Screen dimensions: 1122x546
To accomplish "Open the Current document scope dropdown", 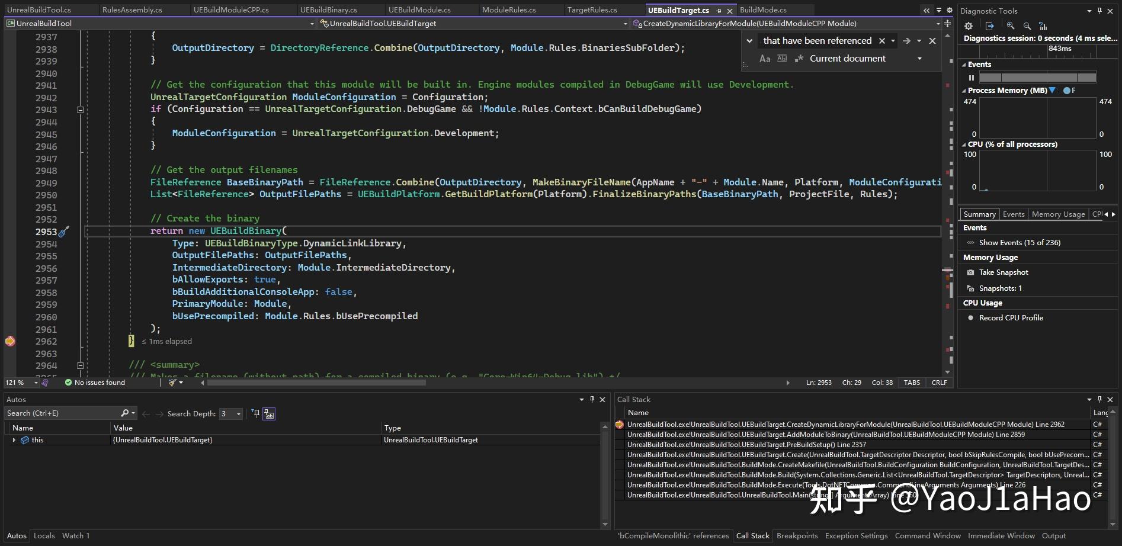I will tap(919, 59).
